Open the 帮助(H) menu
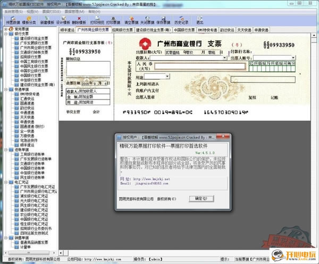Image resolution: width=319 pixels, height=264 pixels. (x=94, y=12)
